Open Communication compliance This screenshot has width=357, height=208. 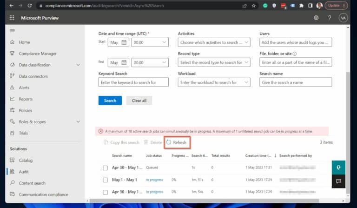point(44,195)
